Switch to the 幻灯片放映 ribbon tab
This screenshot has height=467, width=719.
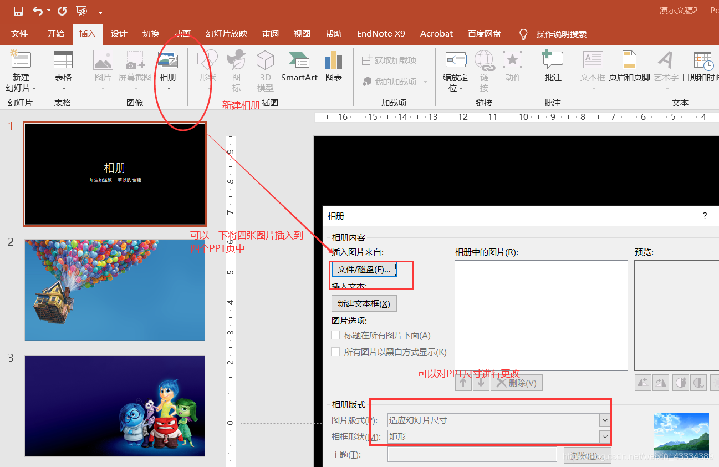[226, 34]
